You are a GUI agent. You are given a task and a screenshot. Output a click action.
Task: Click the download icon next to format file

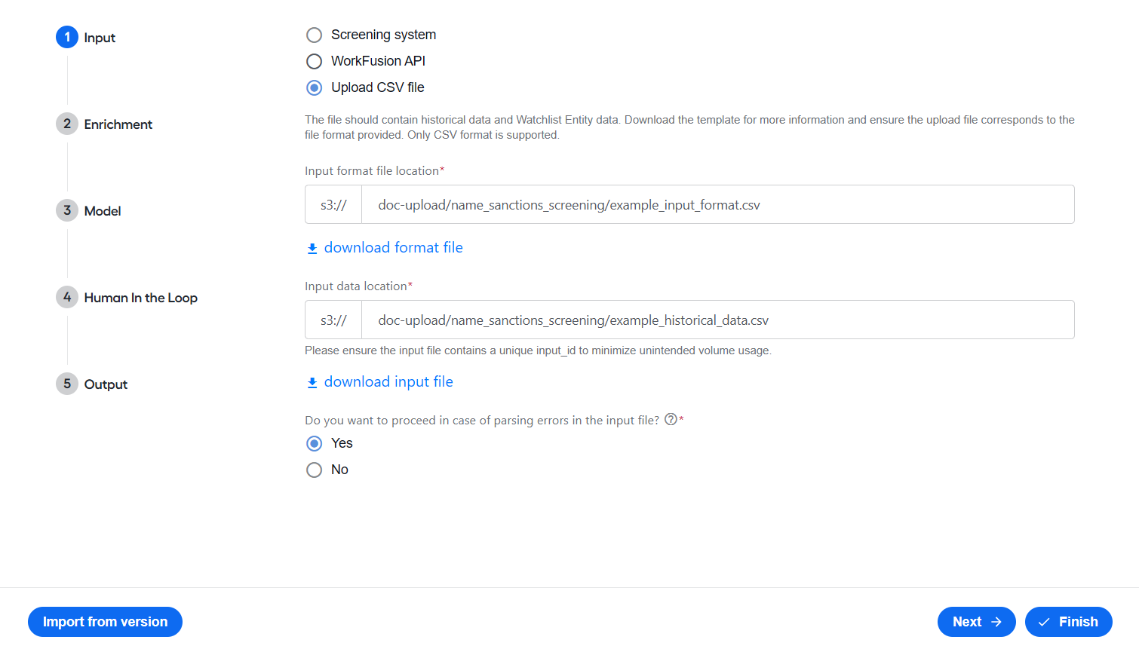(x=312, y=249)
